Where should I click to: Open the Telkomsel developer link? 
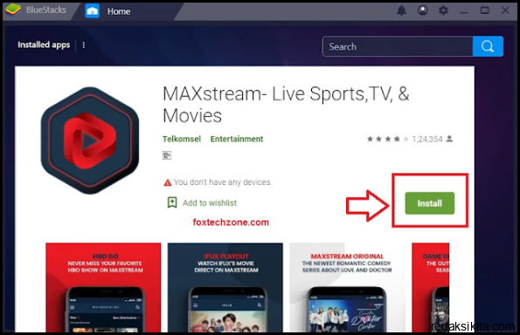(182, 139)
